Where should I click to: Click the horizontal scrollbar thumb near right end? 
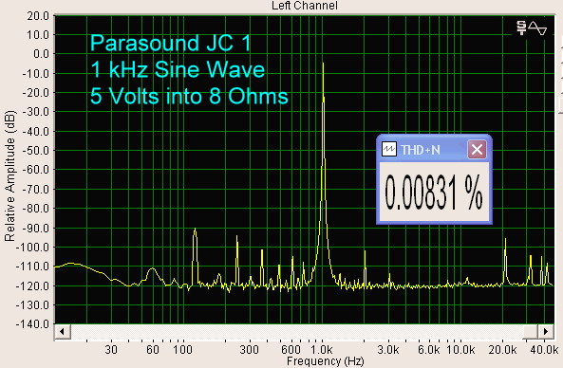pyautogui.click(x=531, y=331)
